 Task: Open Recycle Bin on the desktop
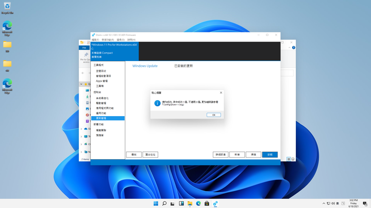(x=7, y=8)
